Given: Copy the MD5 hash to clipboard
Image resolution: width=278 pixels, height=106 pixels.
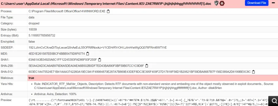Looking at the screenshot, I should point(88,54).
